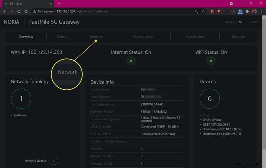Click the NOKIA logo

coord(11,22)
